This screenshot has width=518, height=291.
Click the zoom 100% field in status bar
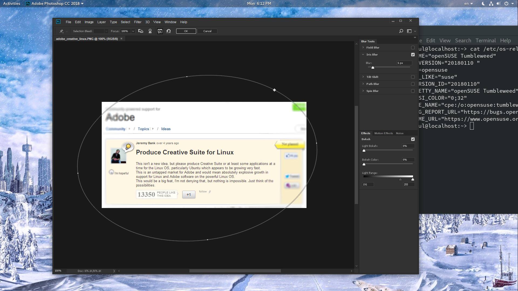(x=58, y=271)
